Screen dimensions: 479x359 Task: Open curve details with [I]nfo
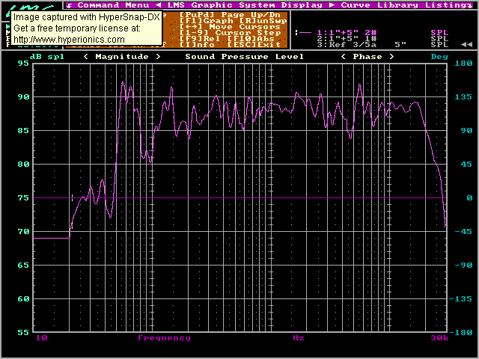tap(197, 45)
